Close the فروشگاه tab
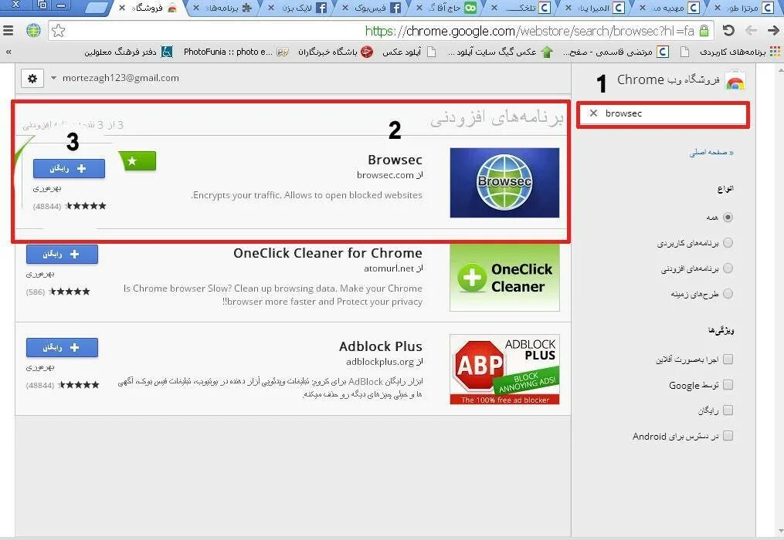The height and width of the screenshot is (540, 784). 122,8
